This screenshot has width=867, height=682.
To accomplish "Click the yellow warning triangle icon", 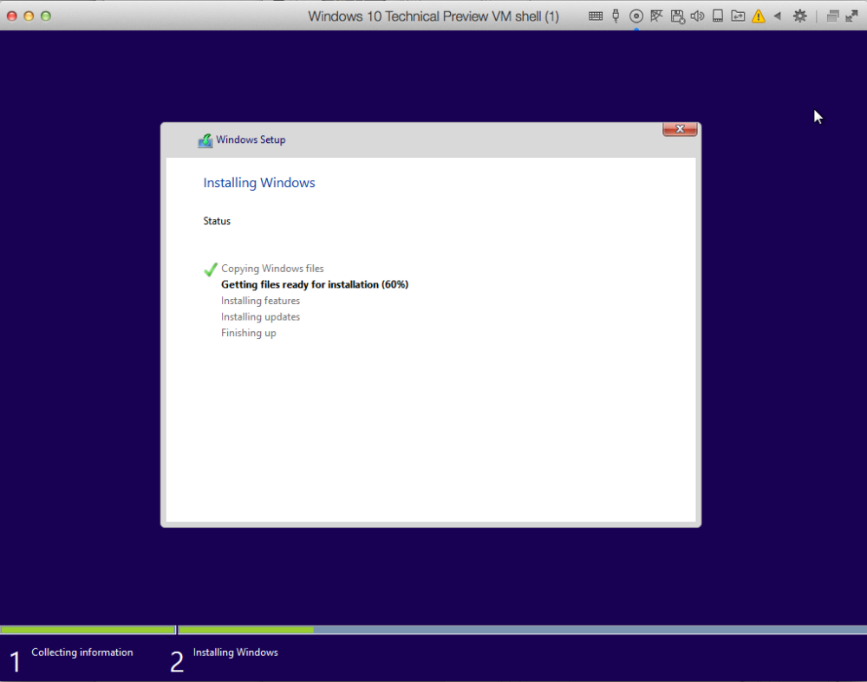I will [759, 16].
